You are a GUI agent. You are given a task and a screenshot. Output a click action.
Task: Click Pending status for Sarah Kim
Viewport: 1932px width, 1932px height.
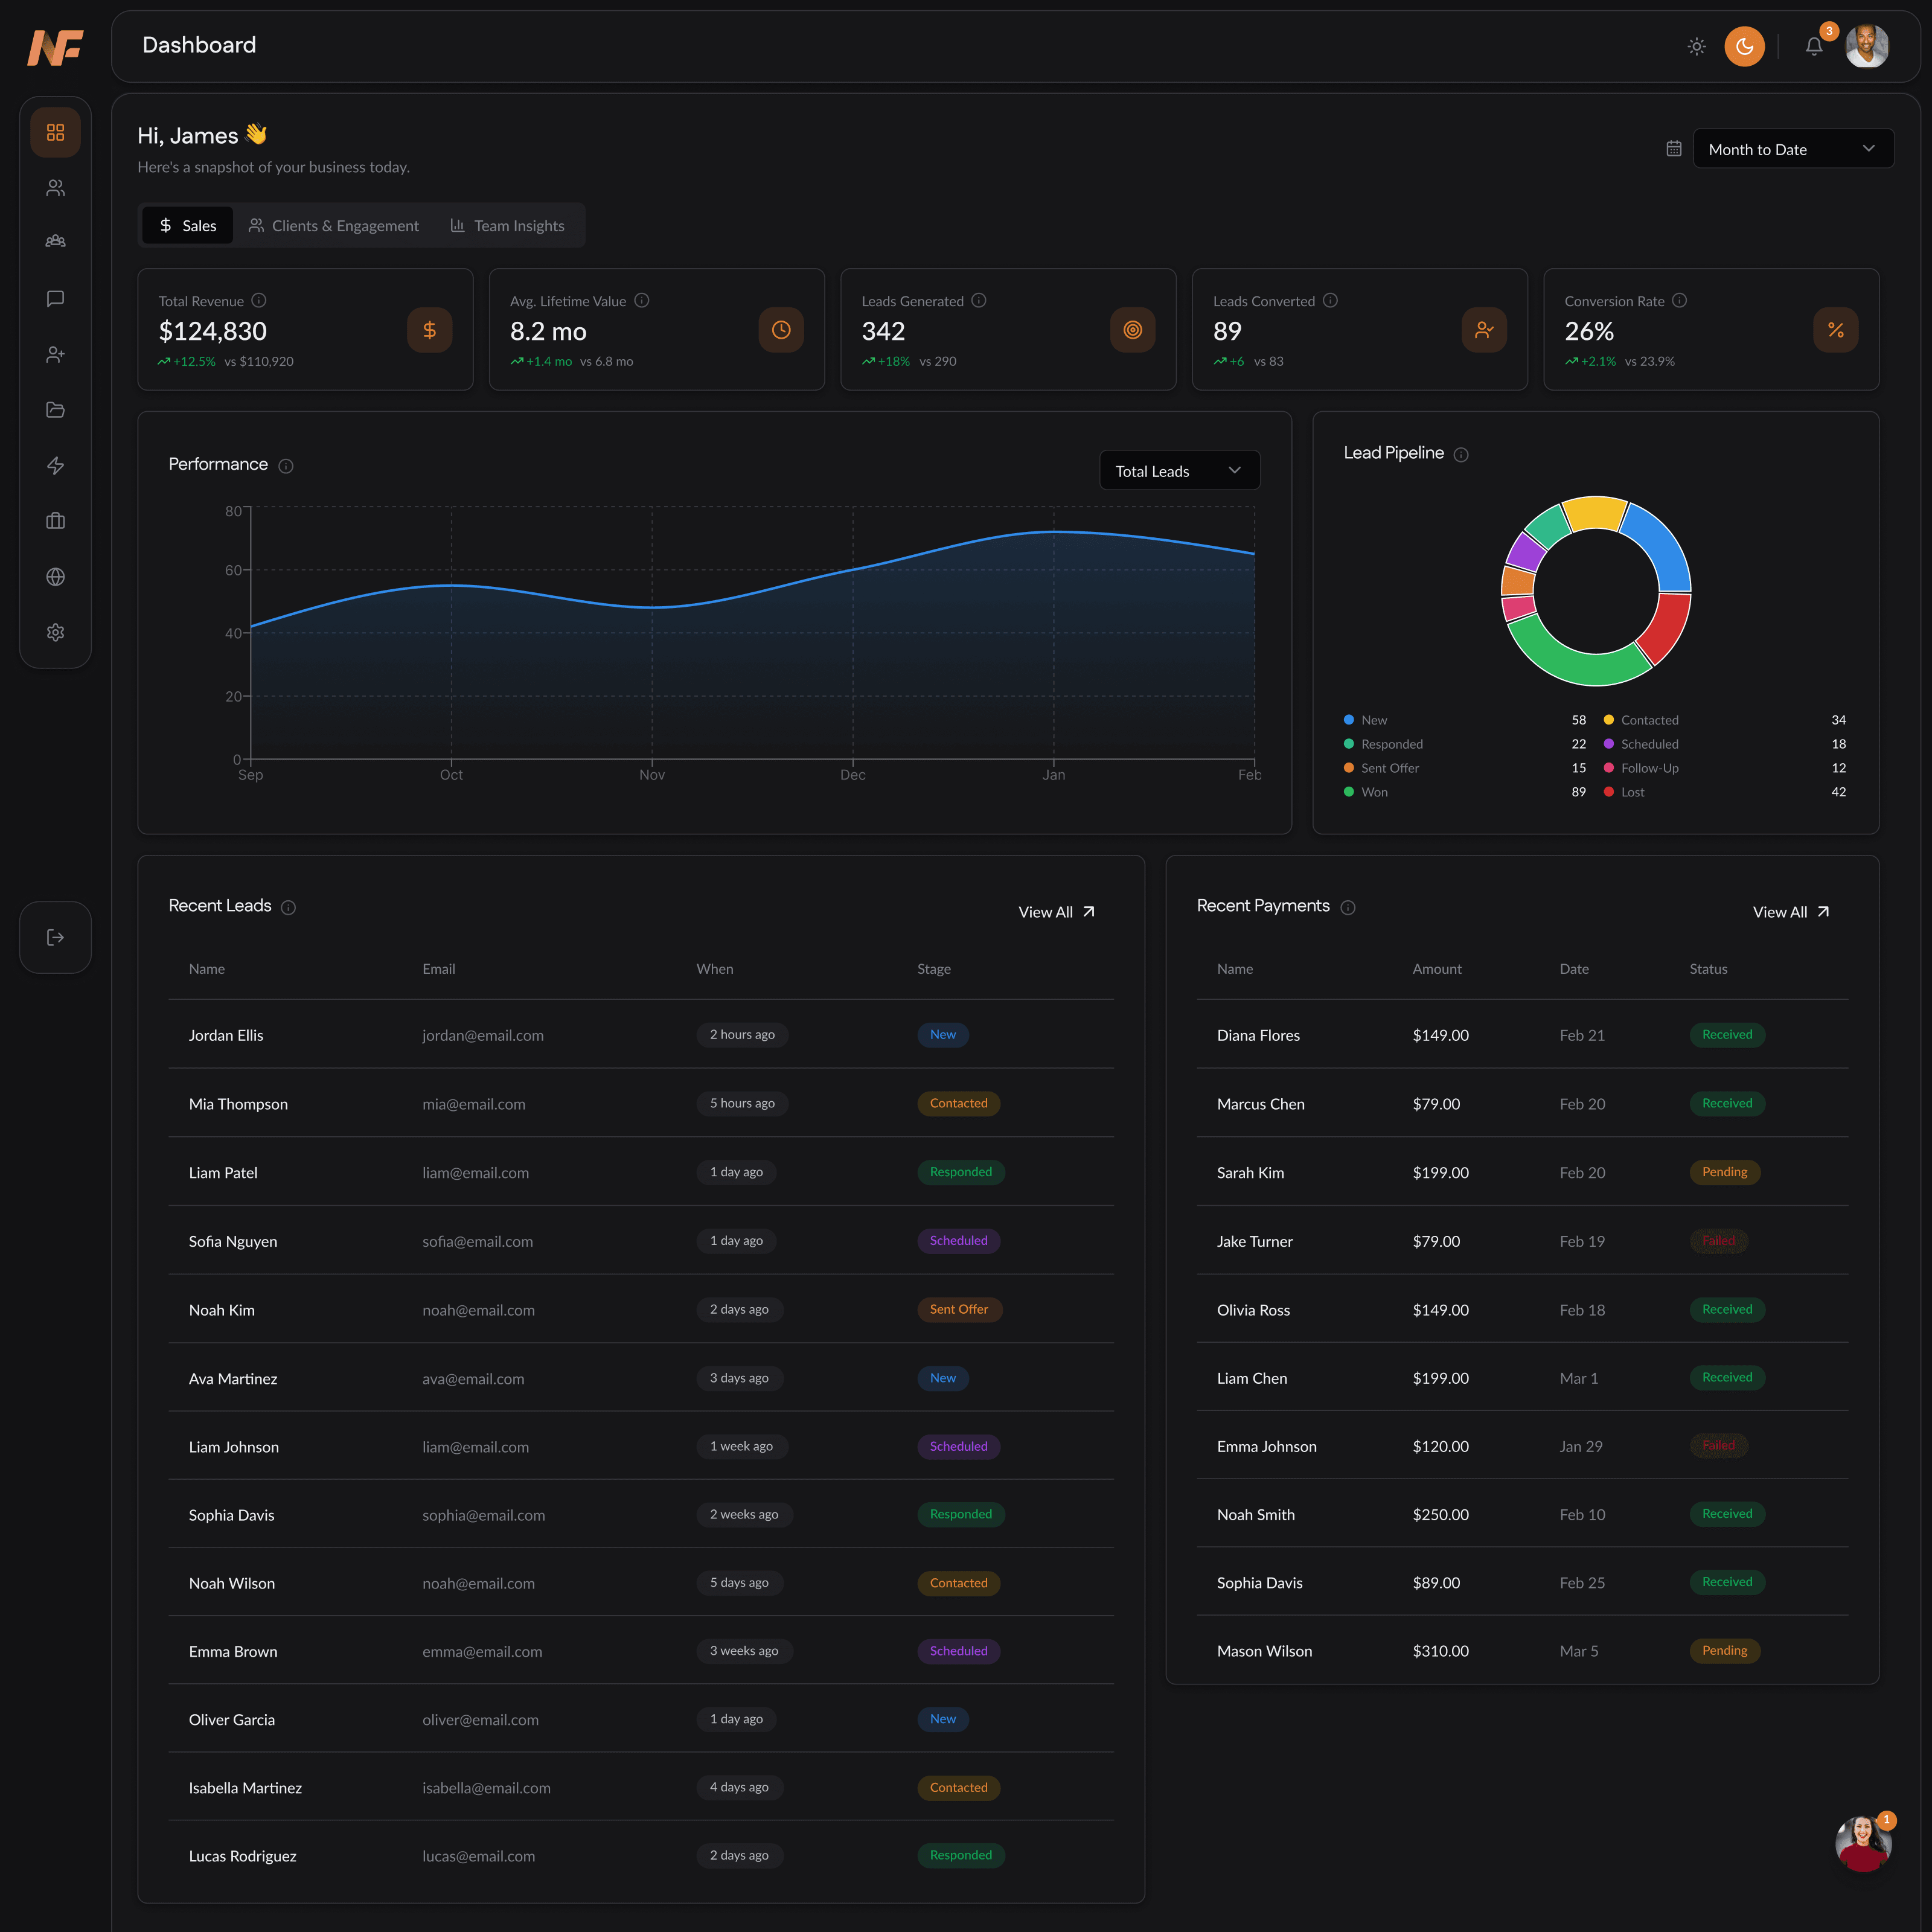click(1724, 1172)
